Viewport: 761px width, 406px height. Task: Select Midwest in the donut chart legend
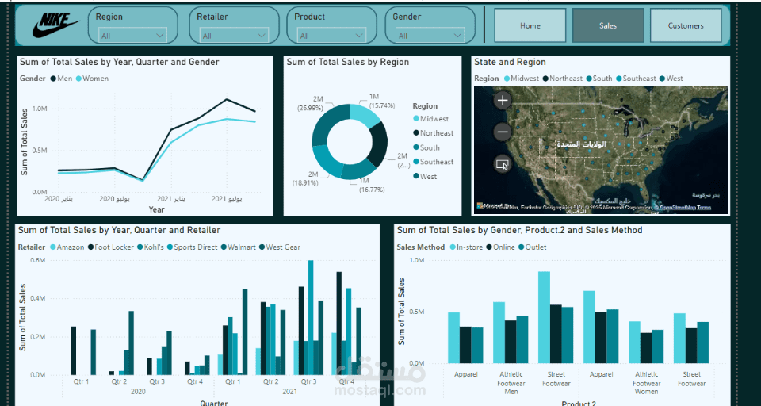point(431,118)
